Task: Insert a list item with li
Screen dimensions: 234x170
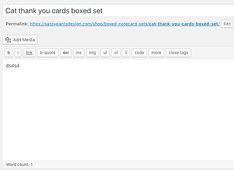Action: (126, 53)
